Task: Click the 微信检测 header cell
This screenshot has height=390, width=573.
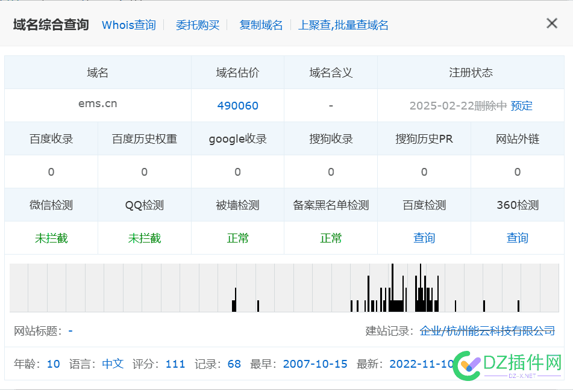Action: 51,205
